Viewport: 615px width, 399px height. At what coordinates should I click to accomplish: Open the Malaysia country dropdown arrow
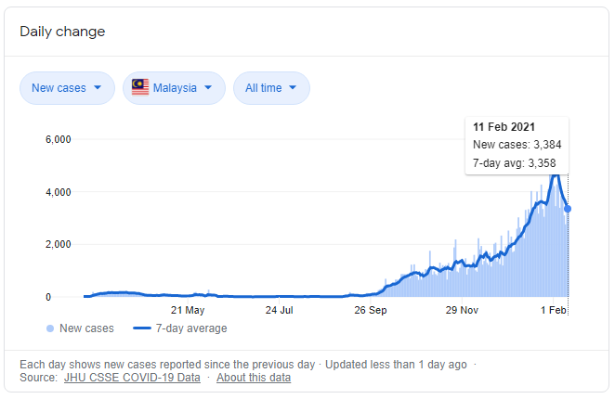(208, 88)
